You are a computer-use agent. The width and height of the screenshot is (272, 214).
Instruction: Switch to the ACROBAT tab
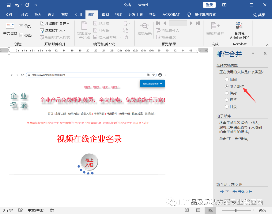click(171, 15)
